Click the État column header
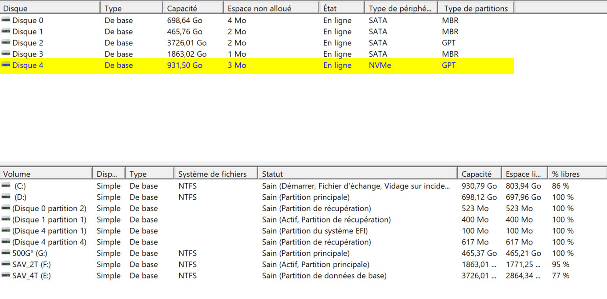Viewport: 607px width, 299px height. [342, 8]
